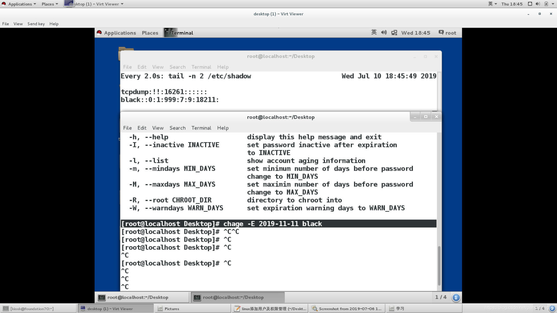Switch to 学习 taskbar item
The height and width of the screenshot is (313, 557).
click(424, 309)
